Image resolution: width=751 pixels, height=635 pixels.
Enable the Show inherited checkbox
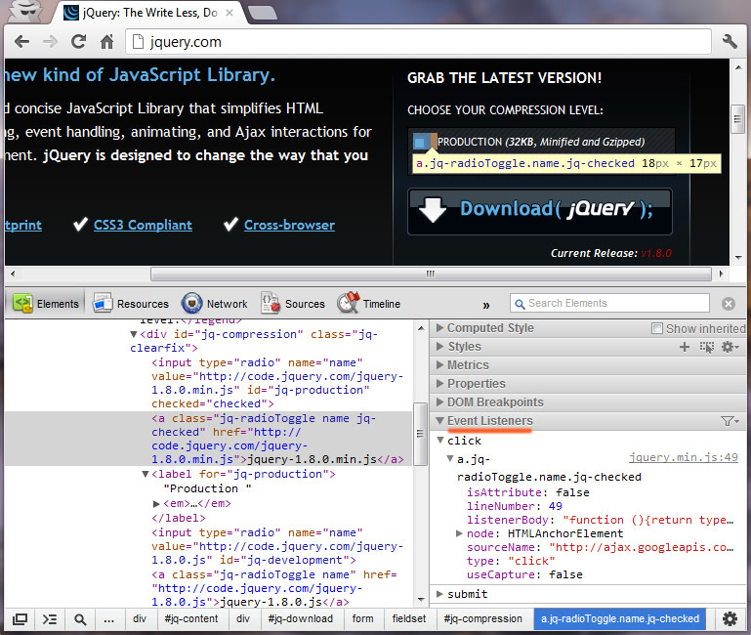[x=657, y=328]
